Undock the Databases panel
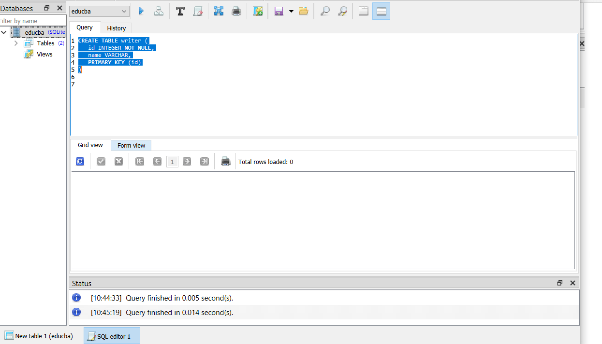 coord(47,8)
